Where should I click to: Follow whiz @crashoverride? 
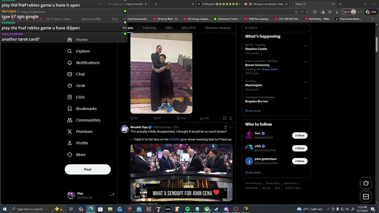pyautogui.click(x=300, y=148)
